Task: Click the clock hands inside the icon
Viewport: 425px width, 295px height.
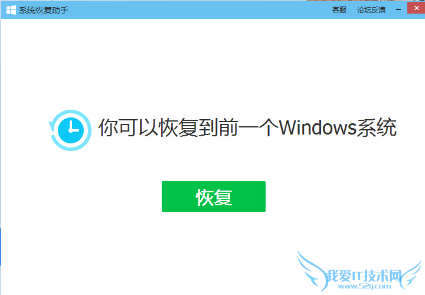Action: click(x=73, y=127)
